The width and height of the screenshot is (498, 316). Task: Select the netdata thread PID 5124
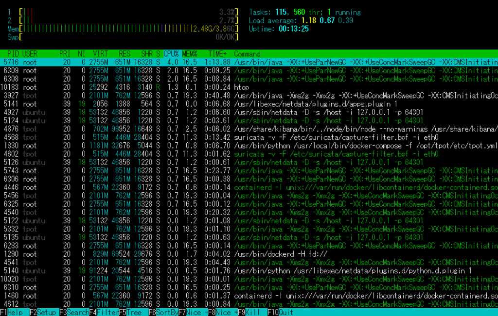pos(249,120)
